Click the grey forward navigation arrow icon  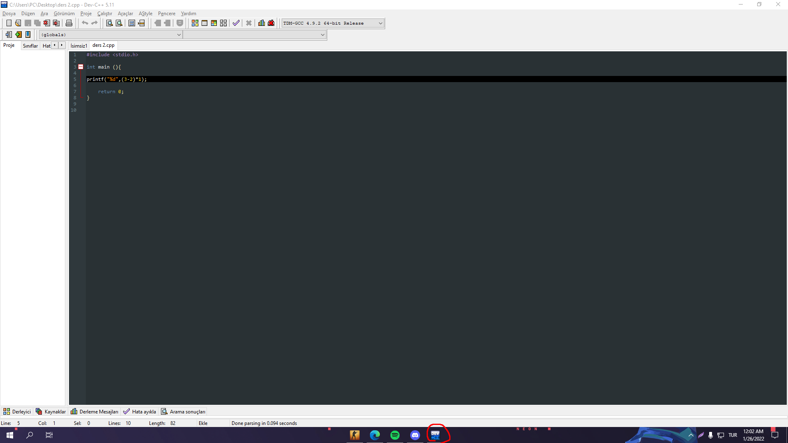pos(167,23)
